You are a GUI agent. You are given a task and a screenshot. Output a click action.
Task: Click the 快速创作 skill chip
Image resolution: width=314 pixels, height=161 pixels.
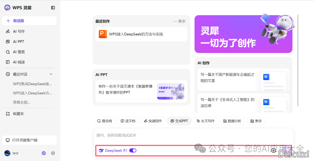[153, 121]
